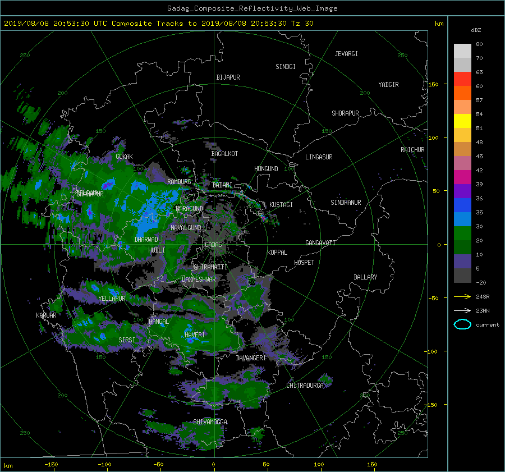Select the KOPPAL label
Viewport: 505px width, 472px height.
tap(277, 253)
